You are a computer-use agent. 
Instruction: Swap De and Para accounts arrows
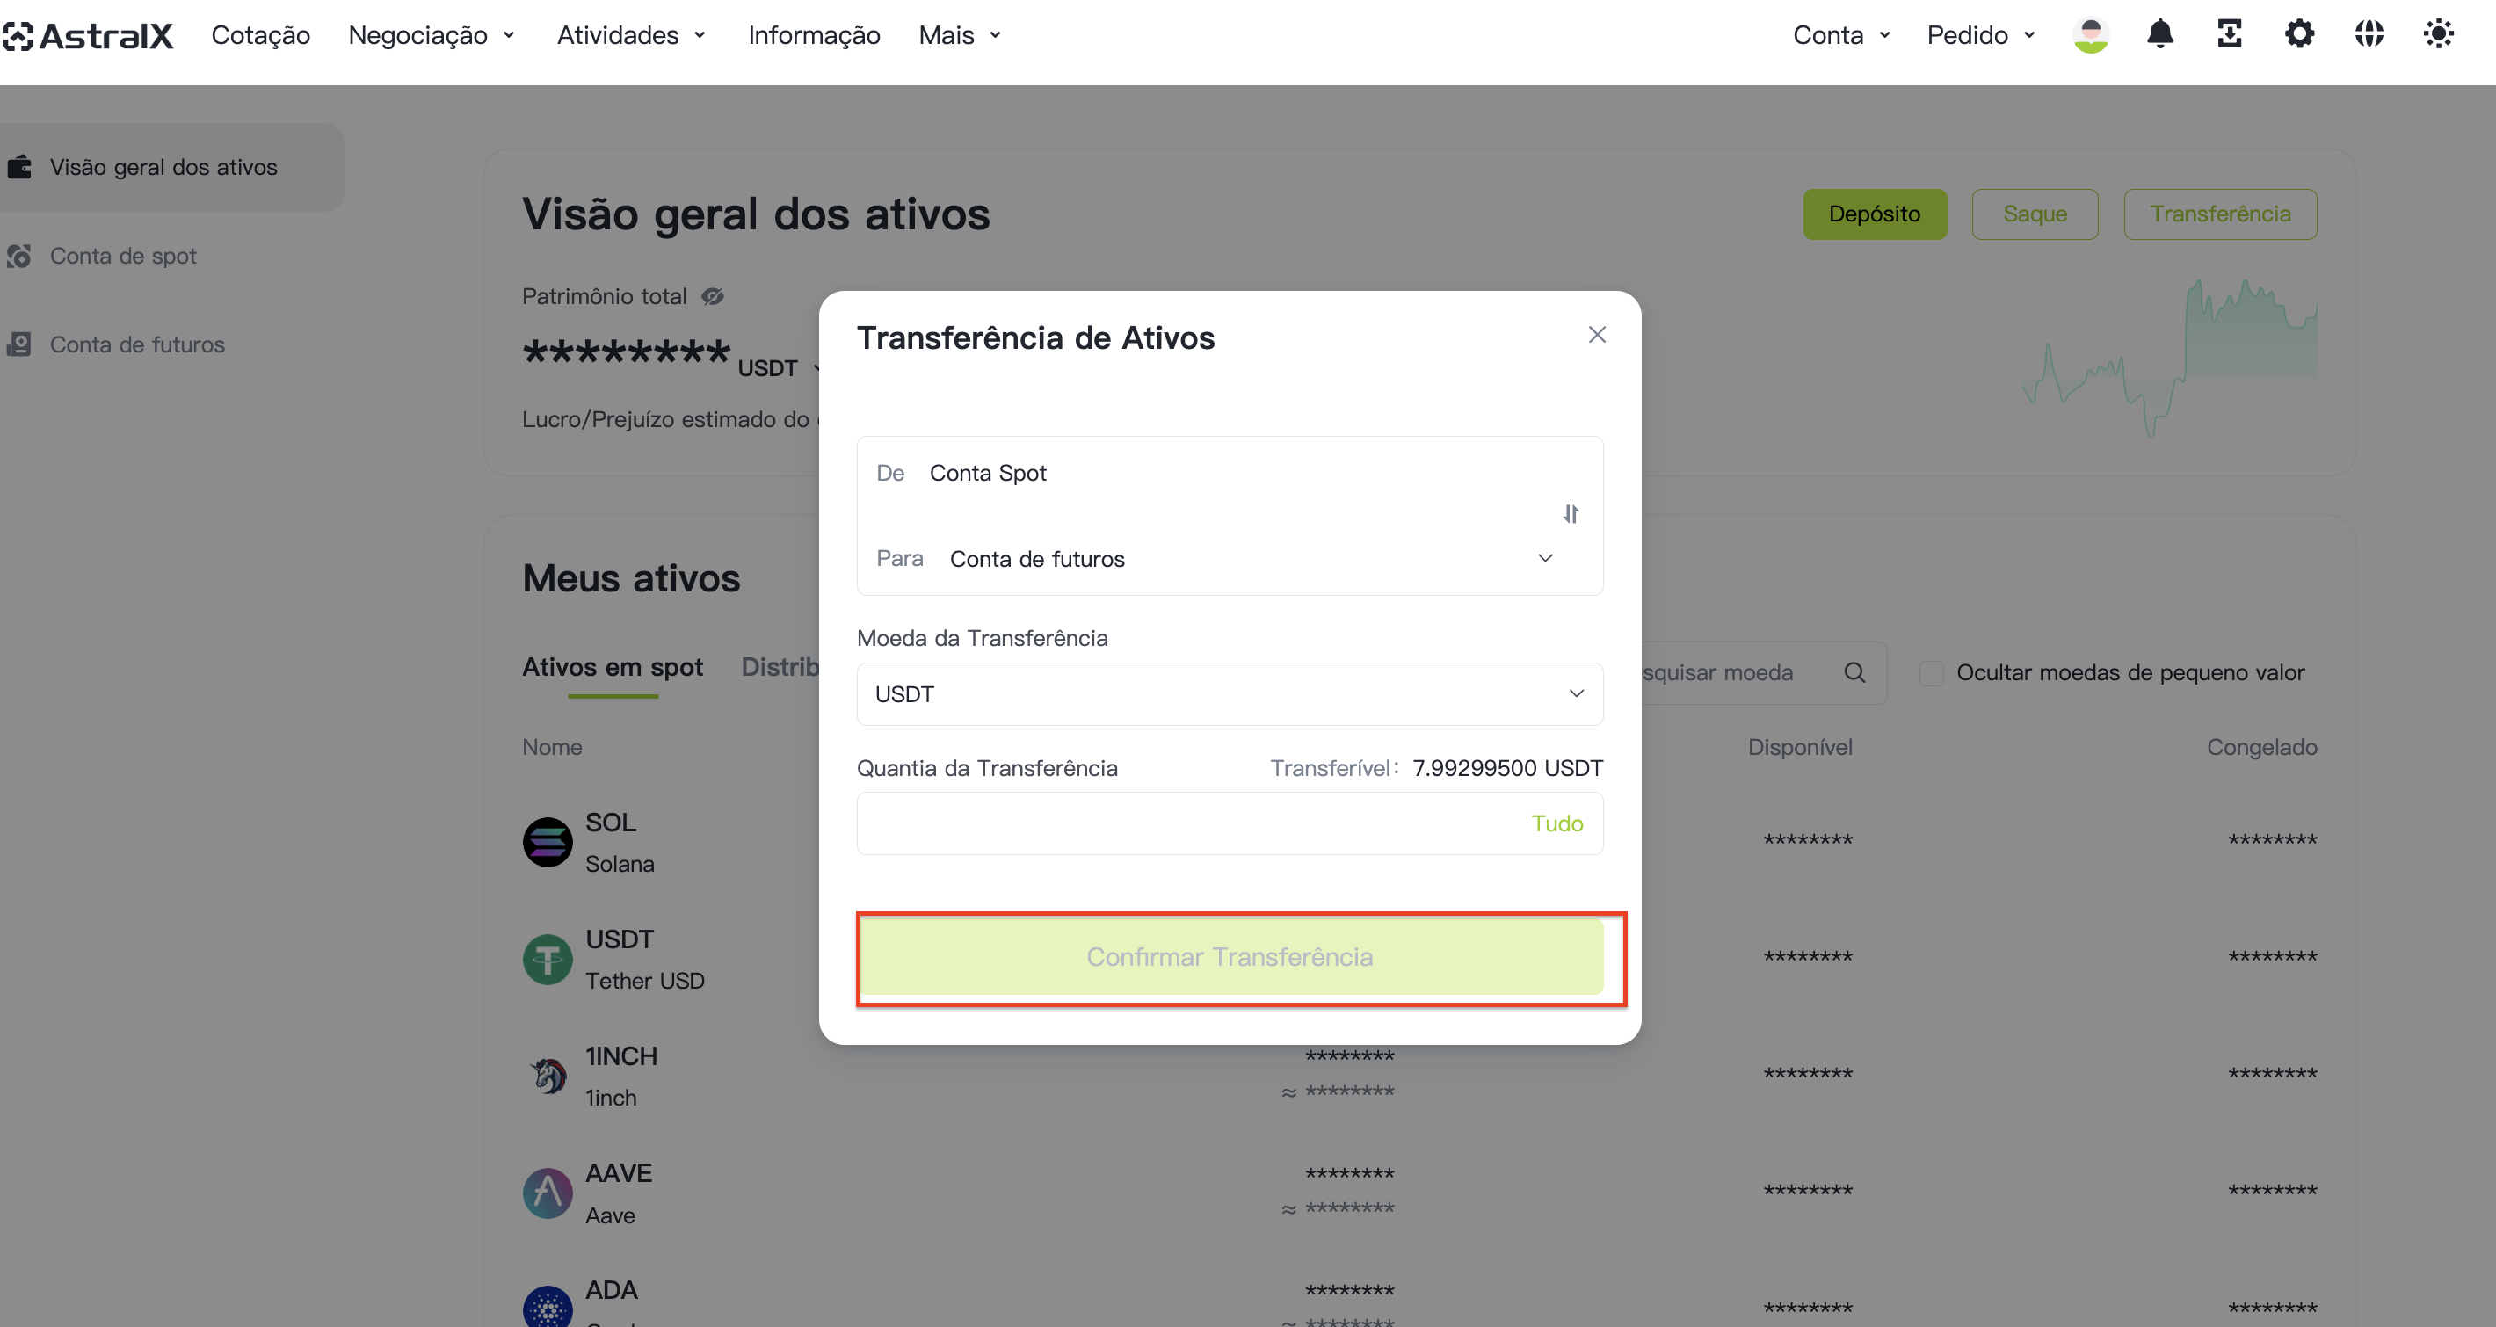[1571, 514]
